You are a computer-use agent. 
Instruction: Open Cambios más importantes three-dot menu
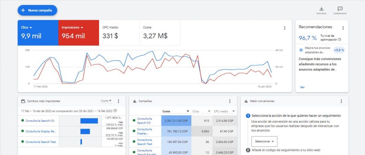click(118, 101)
